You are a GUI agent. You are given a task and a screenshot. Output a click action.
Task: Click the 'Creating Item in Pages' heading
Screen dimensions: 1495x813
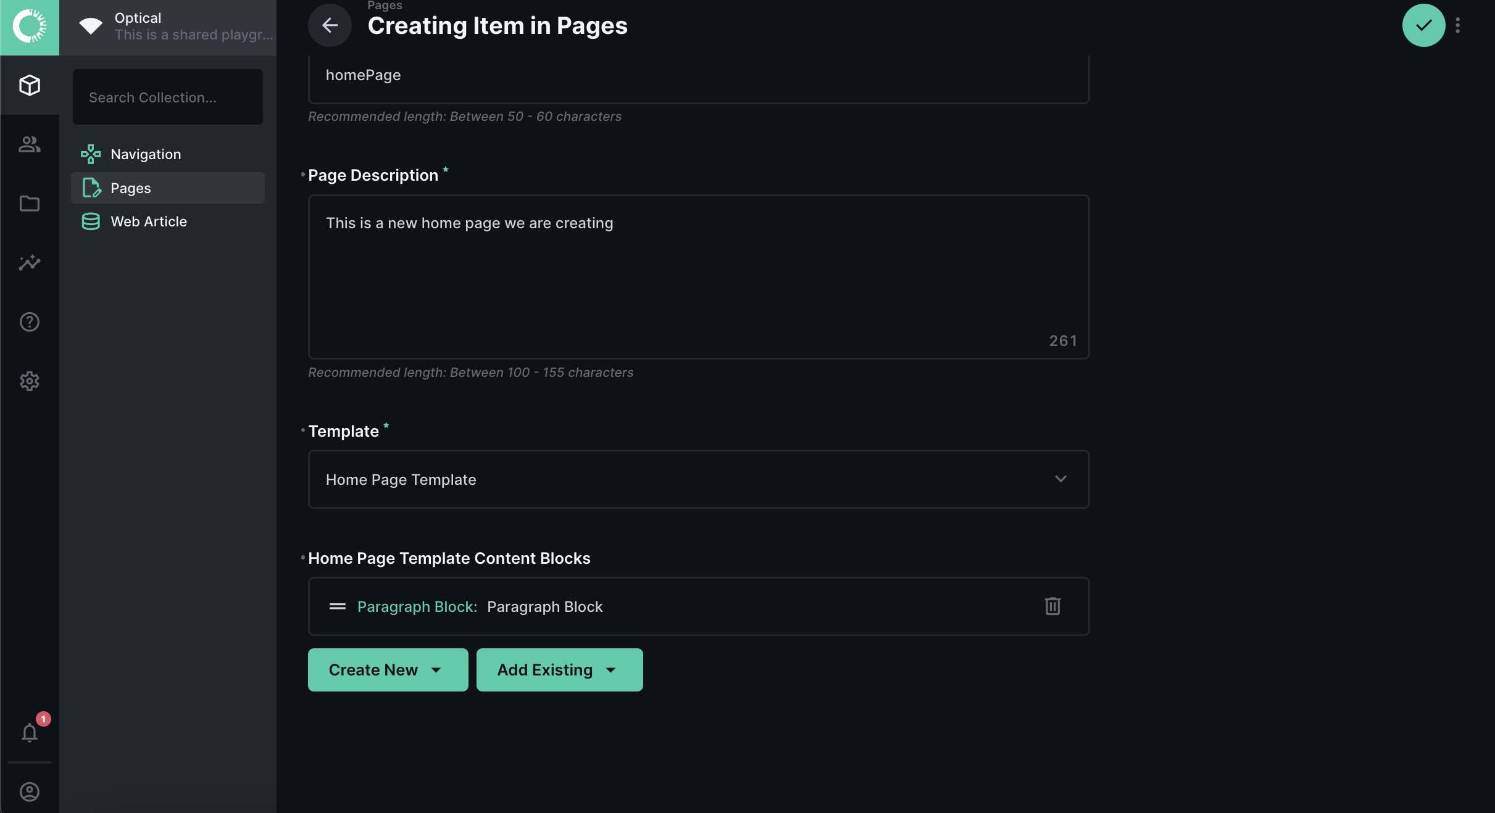(x=498, y=26)
